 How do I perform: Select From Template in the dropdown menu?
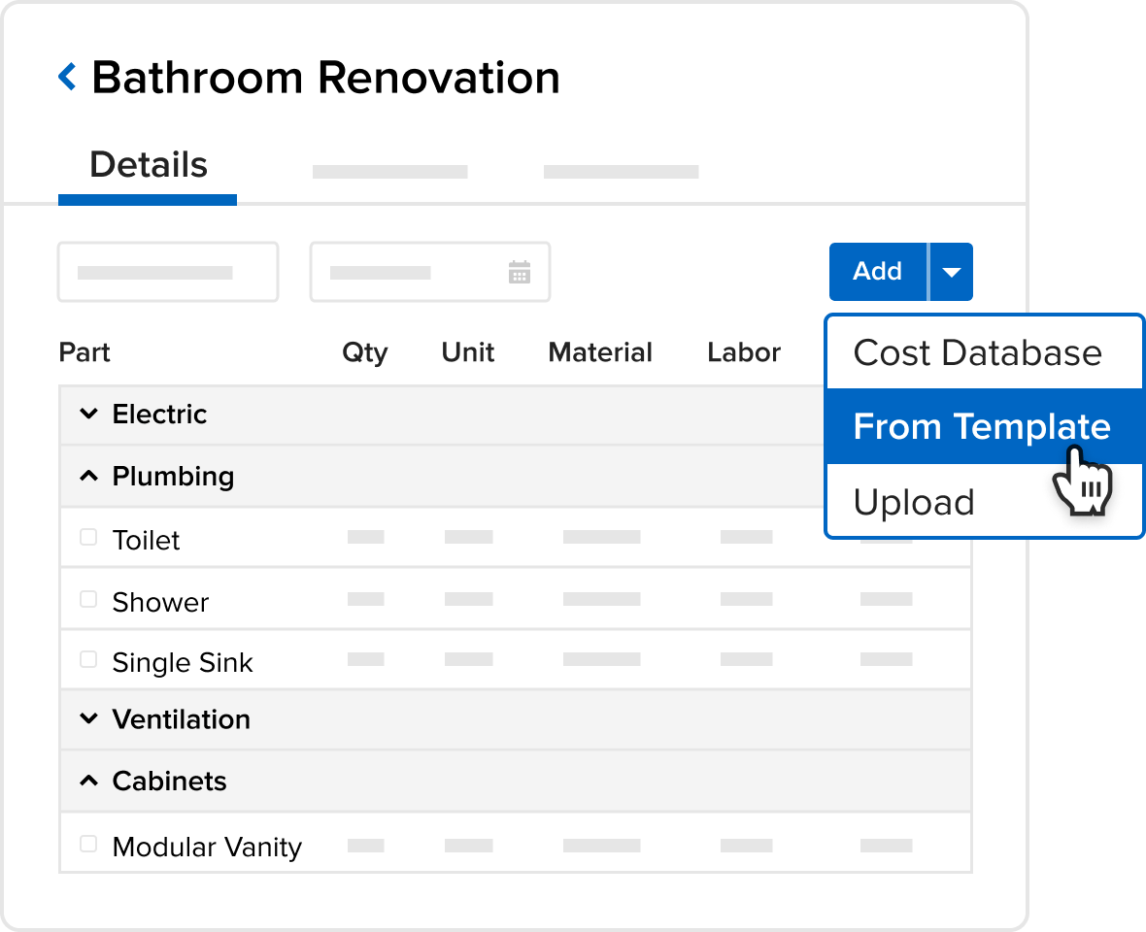tap(981, 426)
